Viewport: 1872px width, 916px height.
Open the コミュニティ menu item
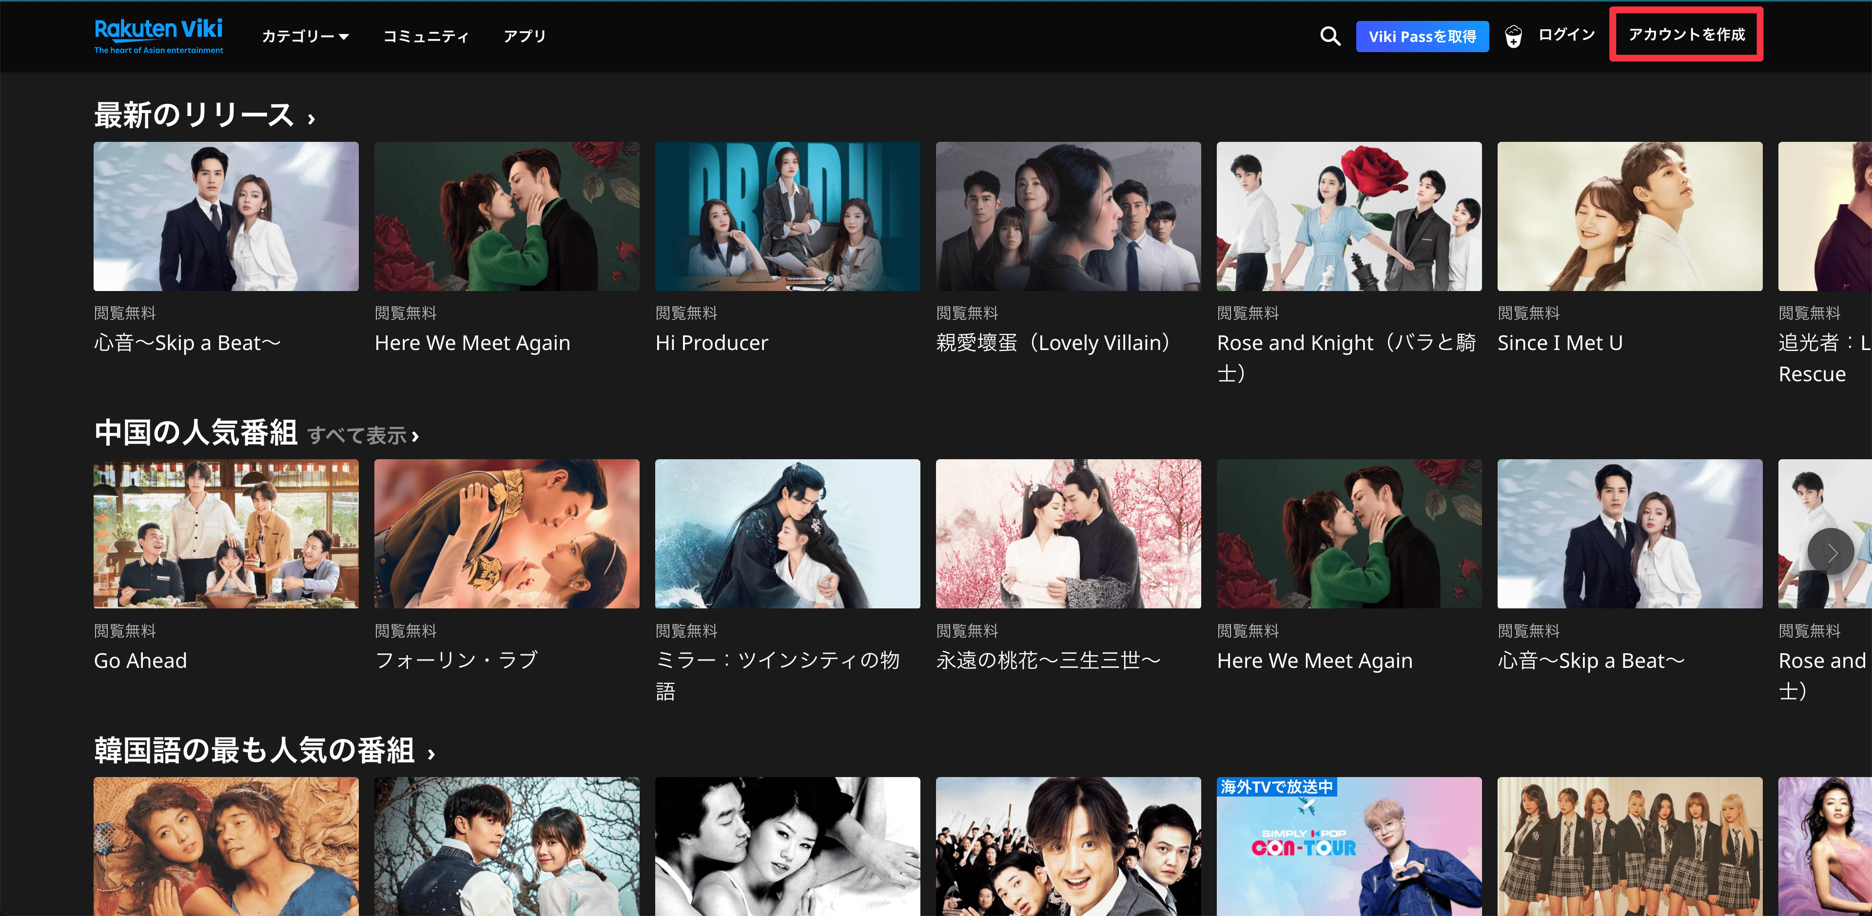(426, 37)
